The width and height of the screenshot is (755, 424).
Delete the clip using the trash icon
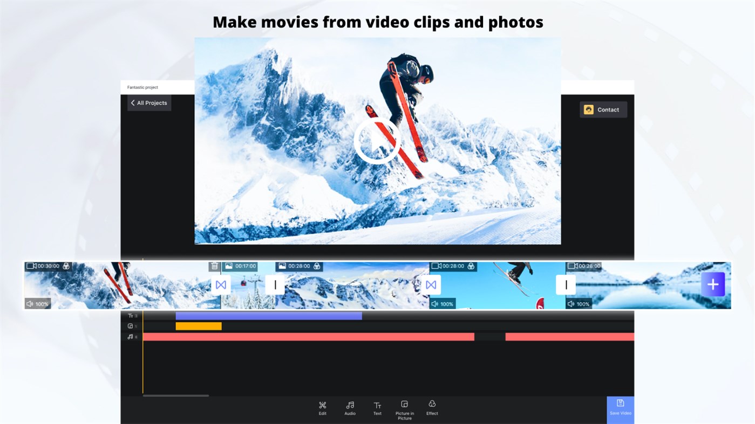point(213,265)
